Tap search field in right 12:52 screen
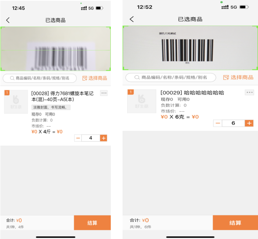258x239 pixels. [x=171, y=78]
